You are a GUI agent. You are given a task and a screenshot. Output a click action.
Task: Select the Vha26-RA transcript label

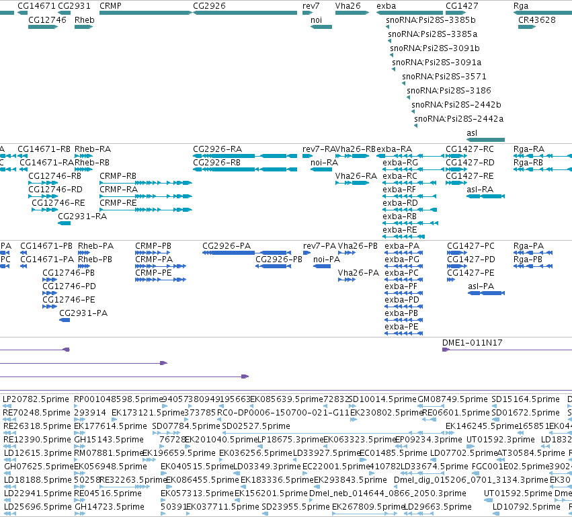coord(356,176)
